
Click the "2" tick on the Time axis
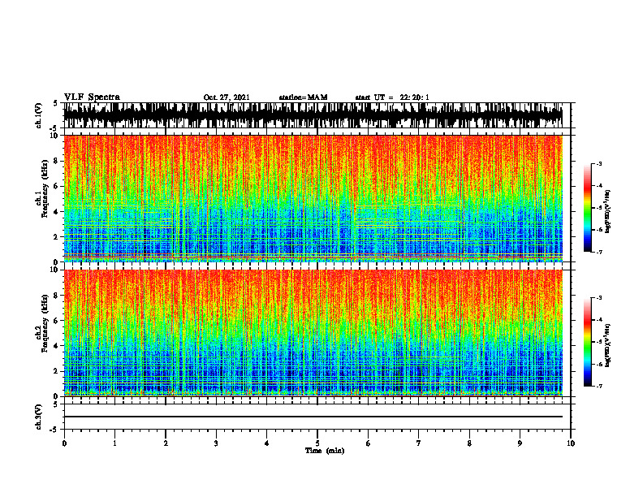click(166, 443)
